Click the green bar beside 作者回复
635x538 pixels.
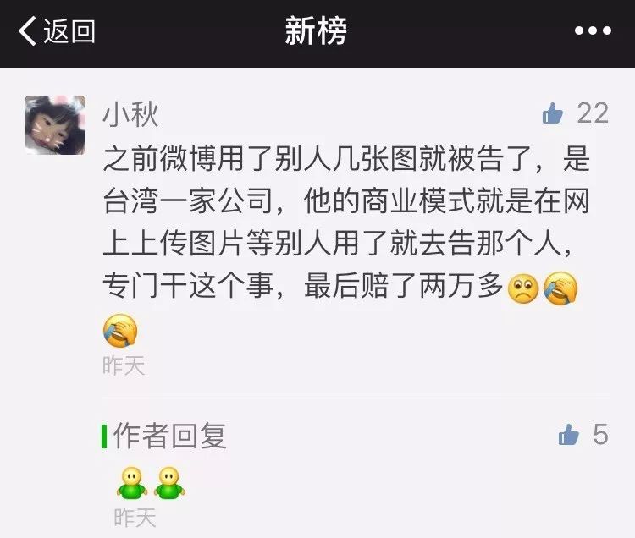pos(104,436)
